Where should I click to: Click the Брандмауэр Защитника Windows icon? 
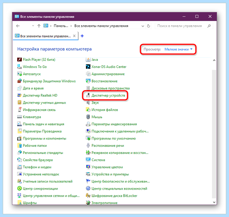[19, 81]
